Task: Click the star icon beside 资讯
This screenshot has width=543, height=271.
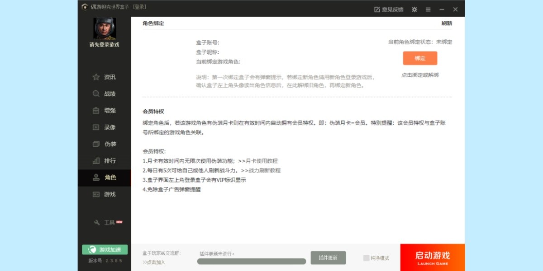Action: (96, 77)
